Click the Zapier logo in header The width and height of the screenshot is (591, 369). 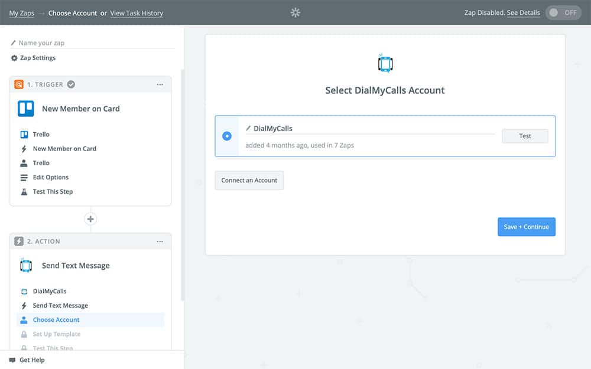click(x=295, y=12)
